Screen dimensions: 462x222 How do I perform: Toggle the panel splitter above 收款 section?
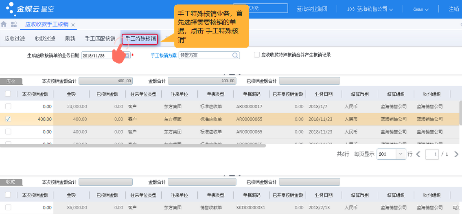coord(232,176)
